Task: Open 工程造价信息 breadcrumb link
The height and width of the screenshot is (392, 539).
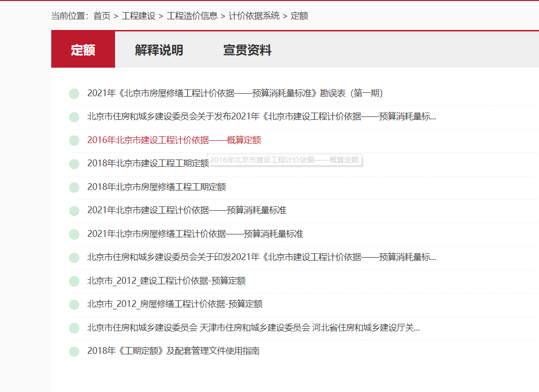Action: 192,16
